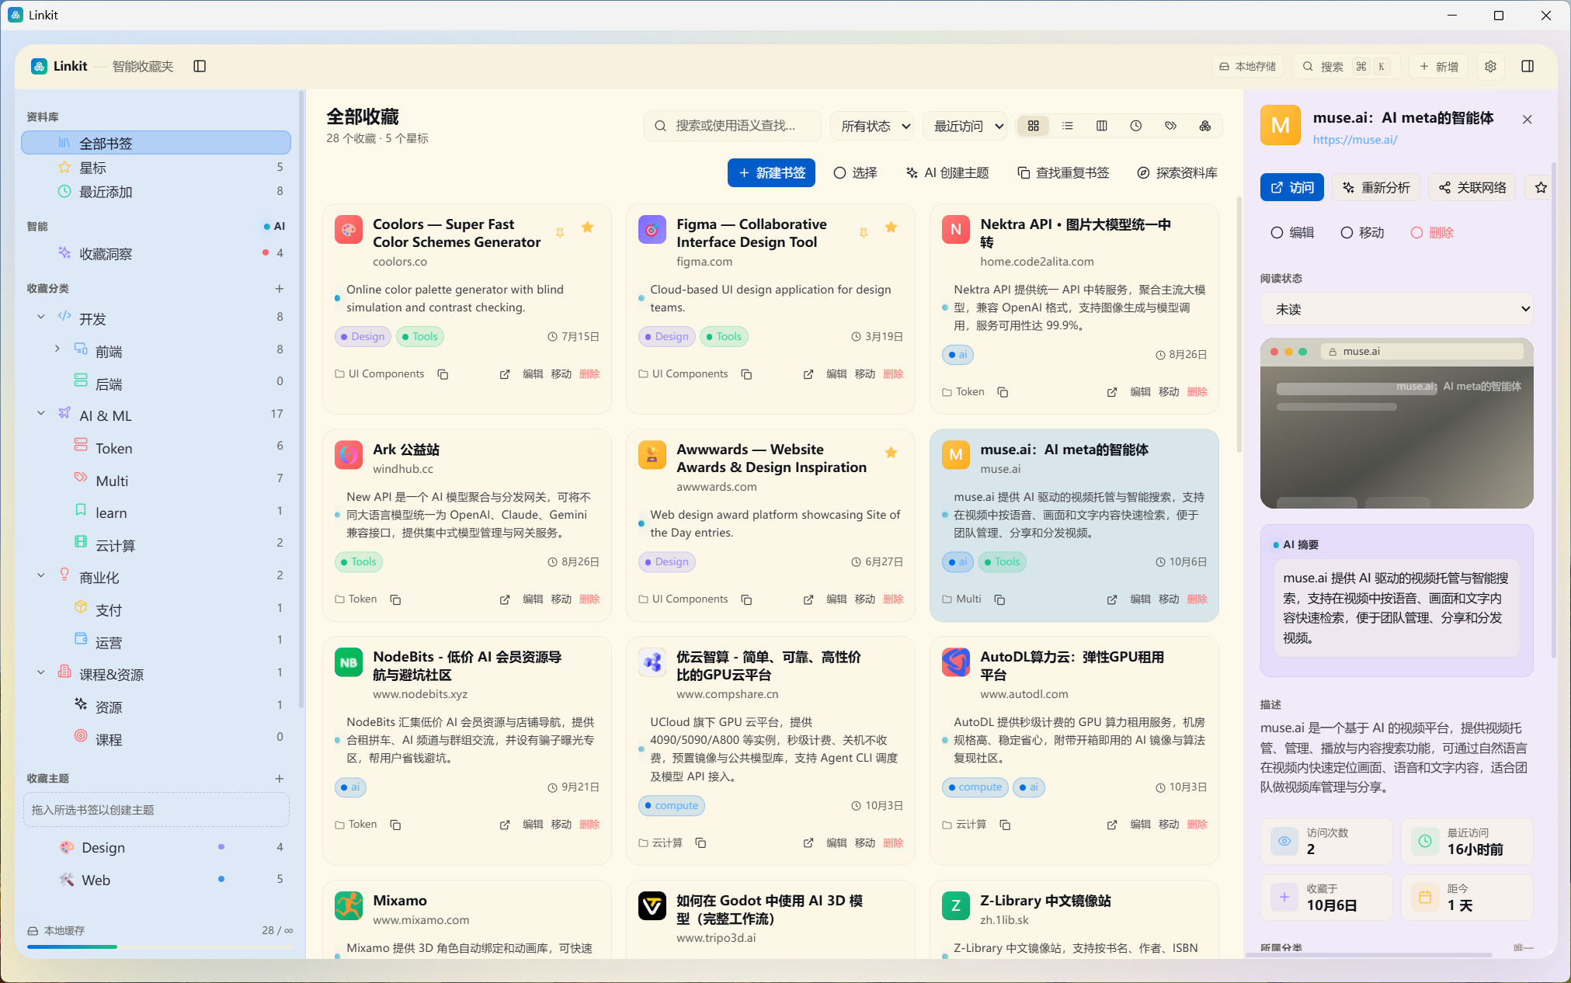Switch to column board view
Screen dimensions: 1571x983
(1102, 126)
